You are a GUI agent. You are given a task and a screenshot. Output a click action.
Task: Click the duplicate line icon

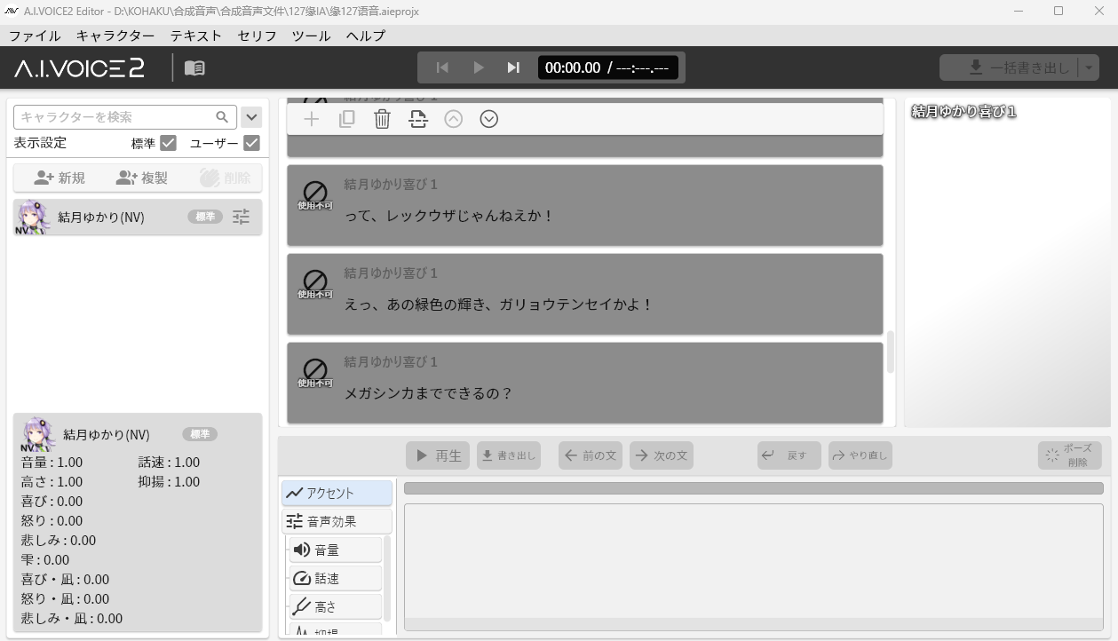tap(347, 119)
